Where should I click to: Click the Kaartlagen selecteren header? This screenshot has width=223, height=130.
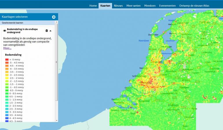[x=29, y=17]
